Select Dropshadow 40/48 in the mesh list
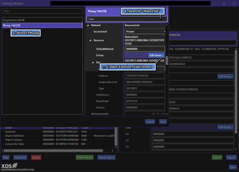This screenshot has height=172, width=239. click(42, 20)
